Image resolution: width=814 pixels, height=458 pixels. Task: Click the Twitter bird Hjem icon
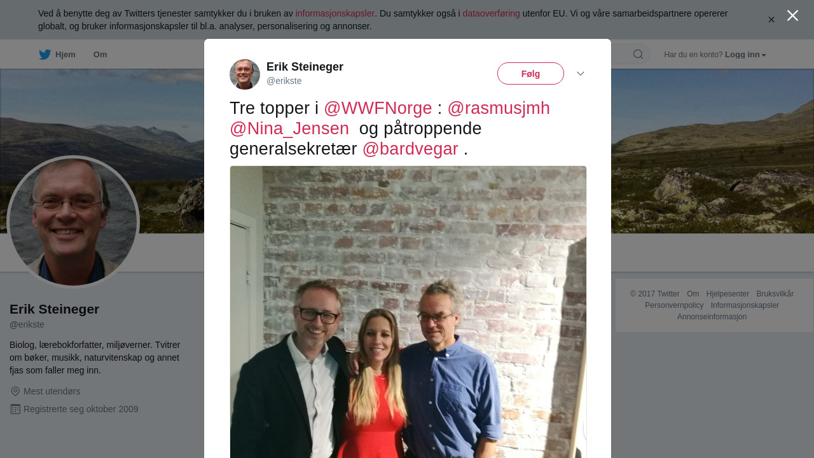[x=45, y=55]
